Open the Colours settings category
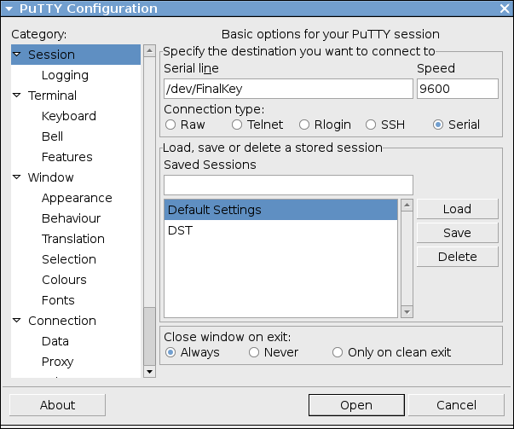This screenshot has width=514, height=429. (x=64, y=280)
